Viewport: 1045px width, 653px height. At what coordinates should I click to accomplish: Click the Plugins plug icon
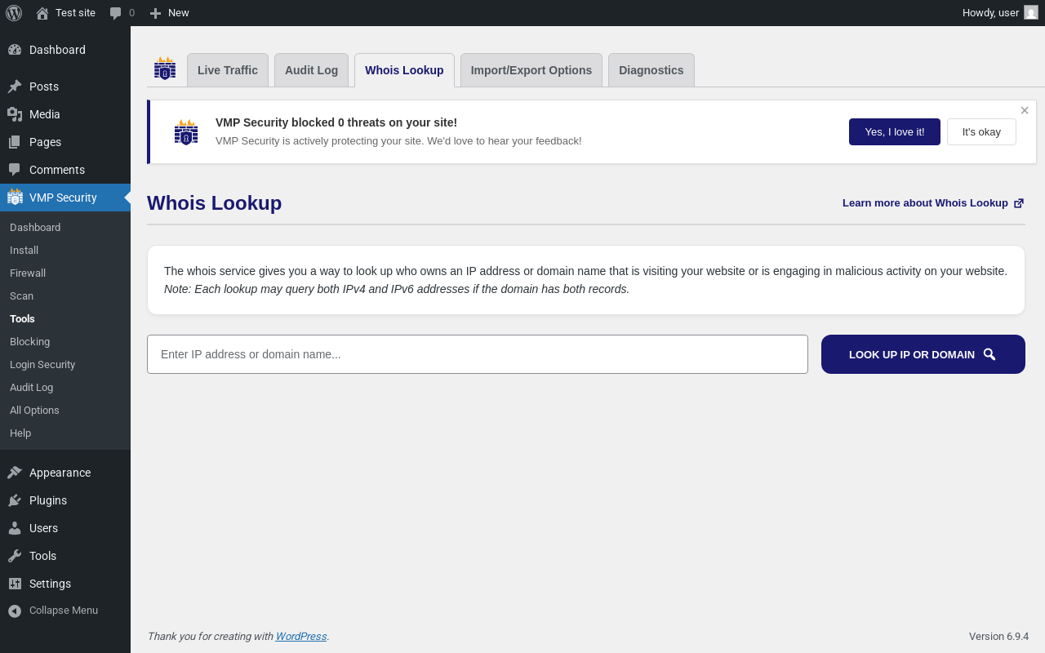click(x=15, y=500)
